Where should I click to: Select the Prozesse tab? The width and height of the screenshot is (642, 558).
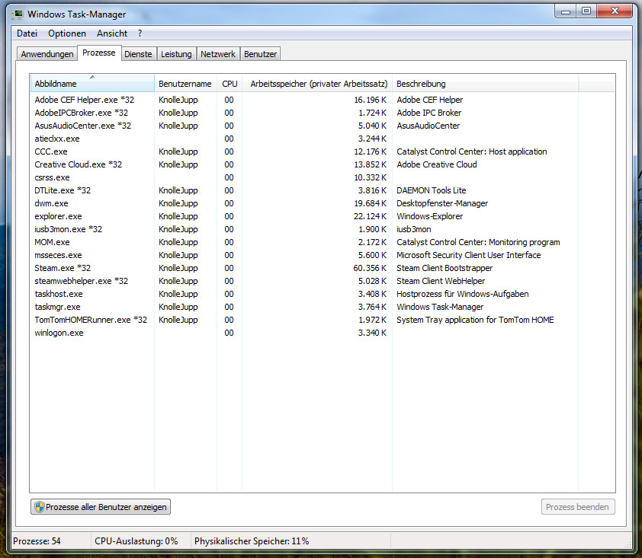click(98, 53)
